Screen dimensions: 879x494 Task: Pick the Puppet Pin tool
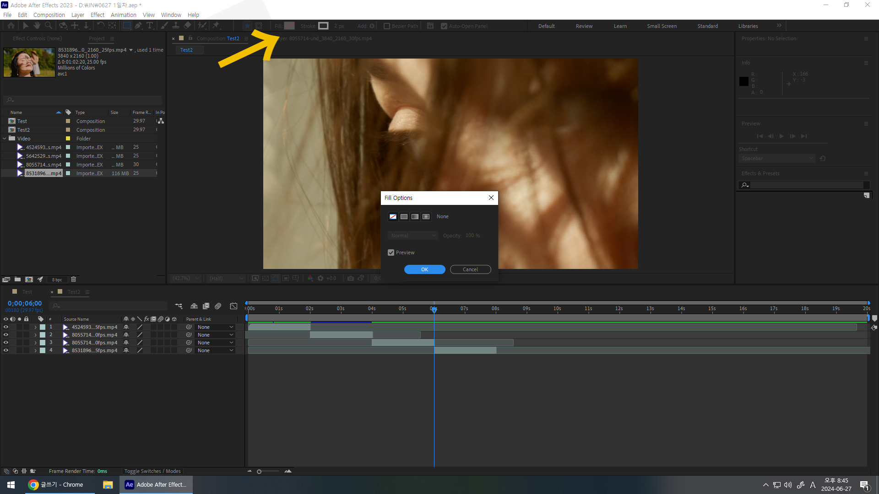pyautogui.click(x=216, y=26)
